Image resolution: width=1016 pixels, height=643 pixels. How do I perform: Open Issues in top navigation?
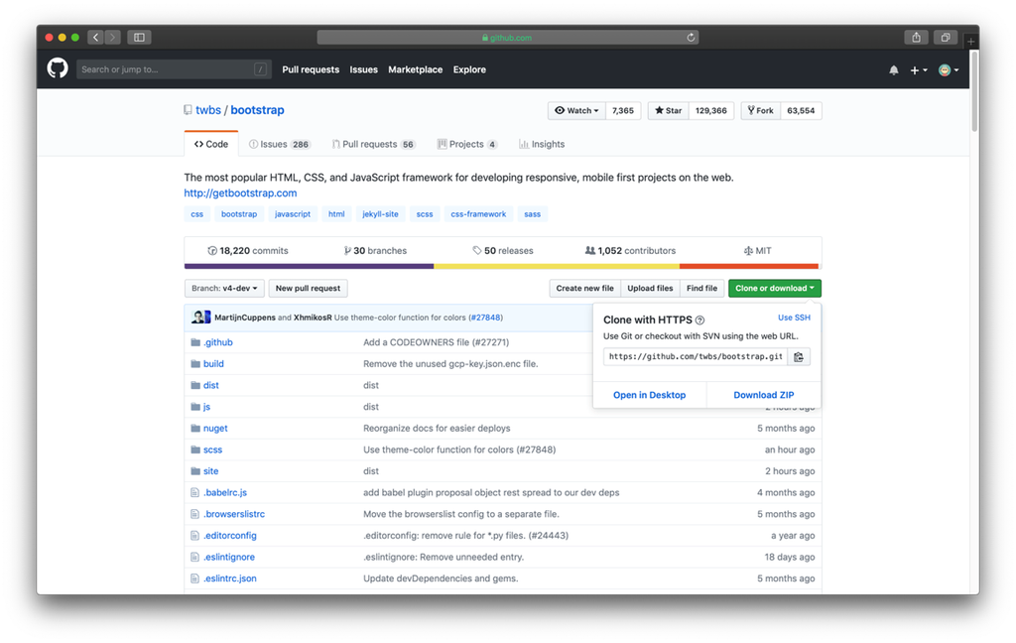(363, 69)
